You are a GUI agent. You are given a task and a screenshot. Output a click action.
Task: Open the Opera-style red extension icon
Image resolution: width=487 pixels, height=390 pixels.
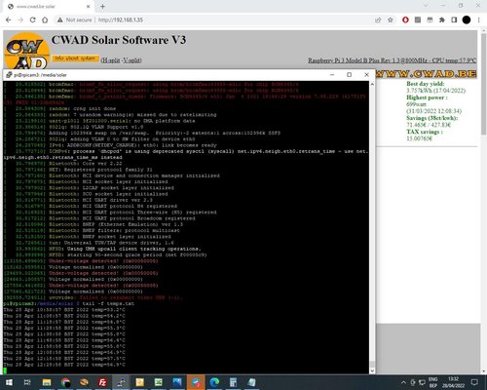405,19
